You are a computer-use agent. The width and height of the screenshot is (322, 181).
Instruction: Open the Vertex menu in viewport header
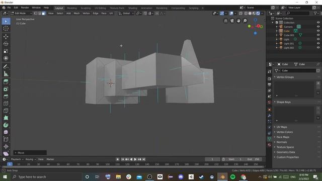[86, 14]
